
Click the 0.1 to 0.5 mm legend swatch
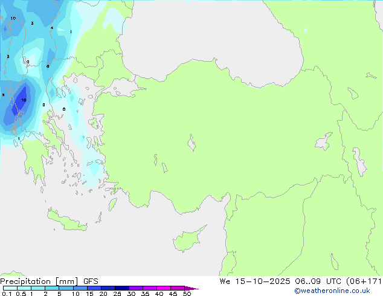[x=10, y=288]
